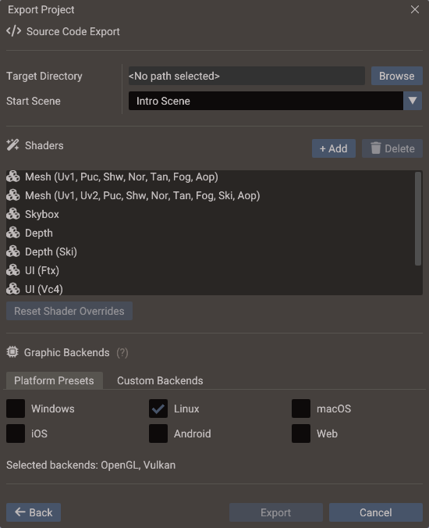Click the Delete shader button
The image size is (429, 528).
pyautogui.click(x=392, y=148)
